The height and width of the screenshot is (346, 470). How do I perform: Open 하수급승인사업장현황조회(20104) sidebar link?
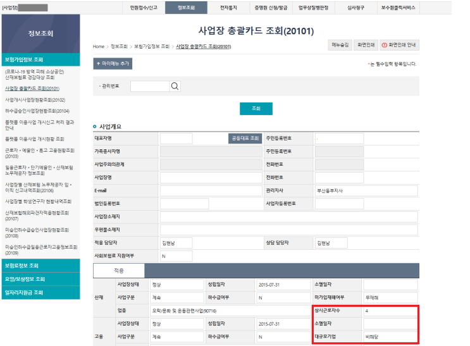37,111
